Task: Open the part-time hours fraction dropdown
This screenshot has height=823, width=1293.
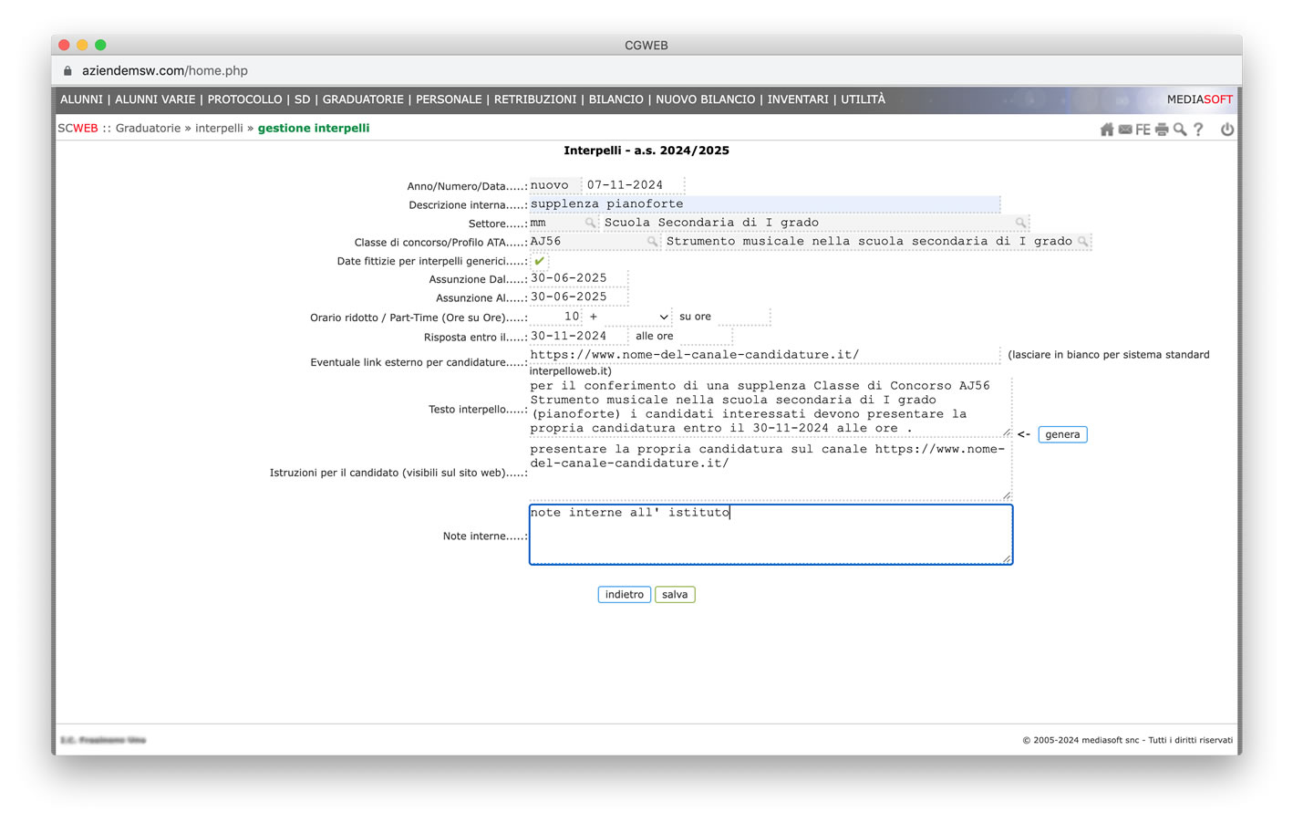Action: pos(638,317)
